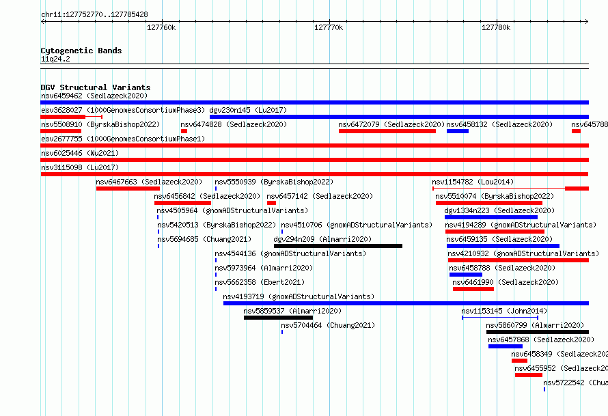Open esv2677755 (1000GenomesConsortiumPhase1) variant
608x416 pixels.
tap(123, 139)
